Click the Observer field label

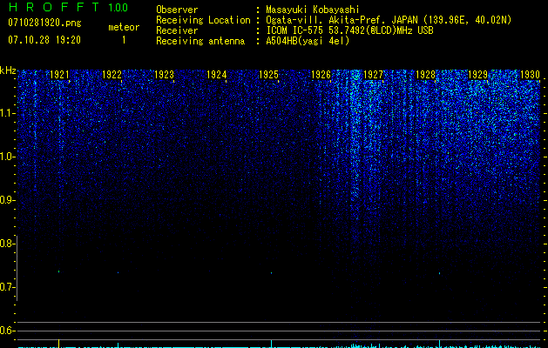[177, 10]
